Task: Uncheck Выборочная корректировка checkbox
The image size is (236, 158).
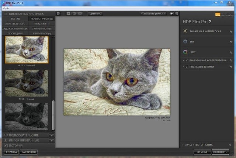Action: point(187,60)
